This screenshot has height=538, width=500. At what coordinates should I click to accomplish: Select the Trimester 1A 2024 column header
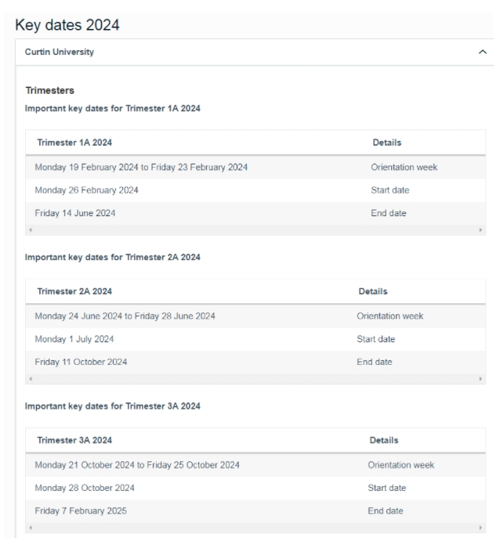[74, 143]
